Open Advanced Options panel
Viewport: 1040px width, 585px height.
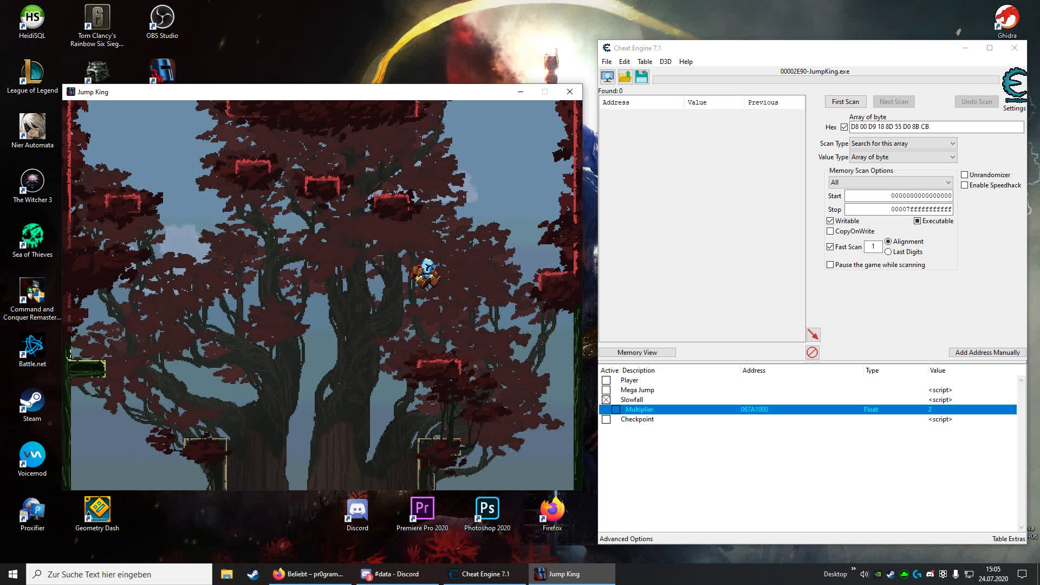click(626, 539)
